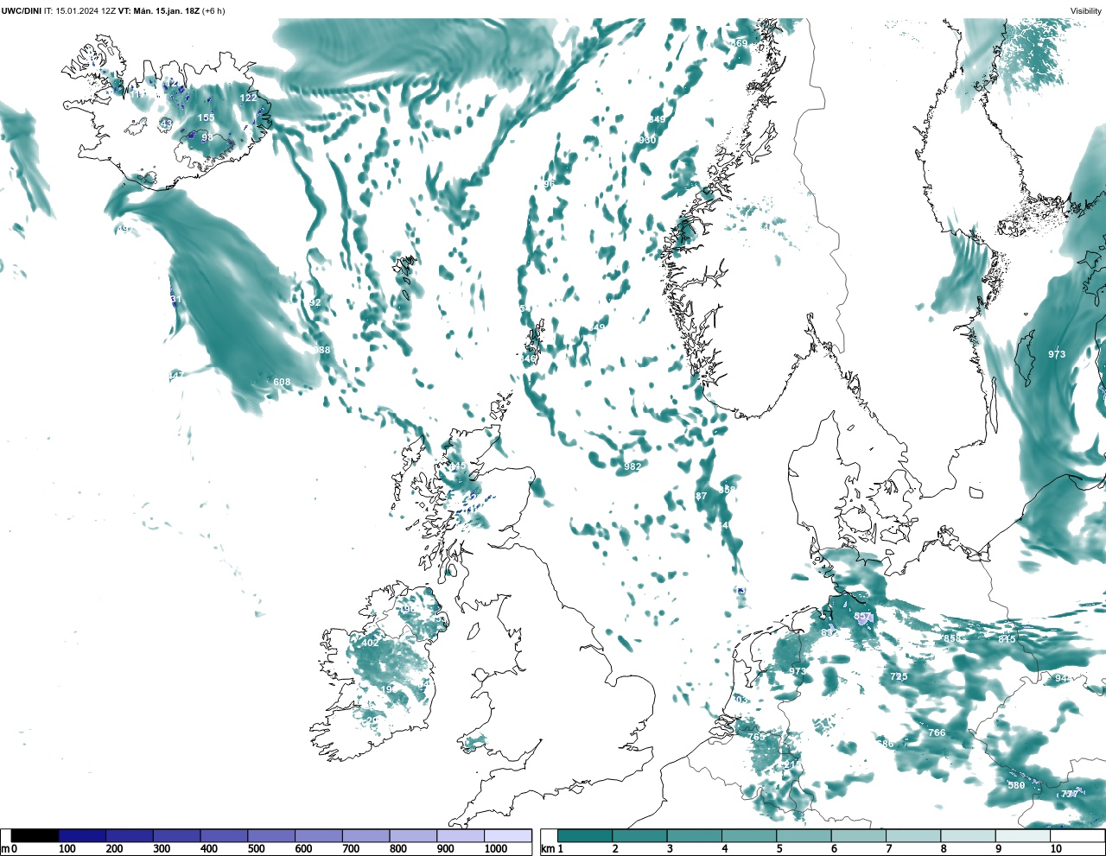Click the lightest 9–10 km legend swatch
Viewport: 1106px width, 856px height.
[1022, 835]
